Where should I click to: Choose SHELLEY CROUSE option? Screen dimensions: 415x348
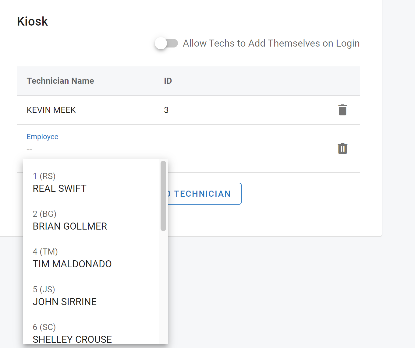click(x=72, y=339)
